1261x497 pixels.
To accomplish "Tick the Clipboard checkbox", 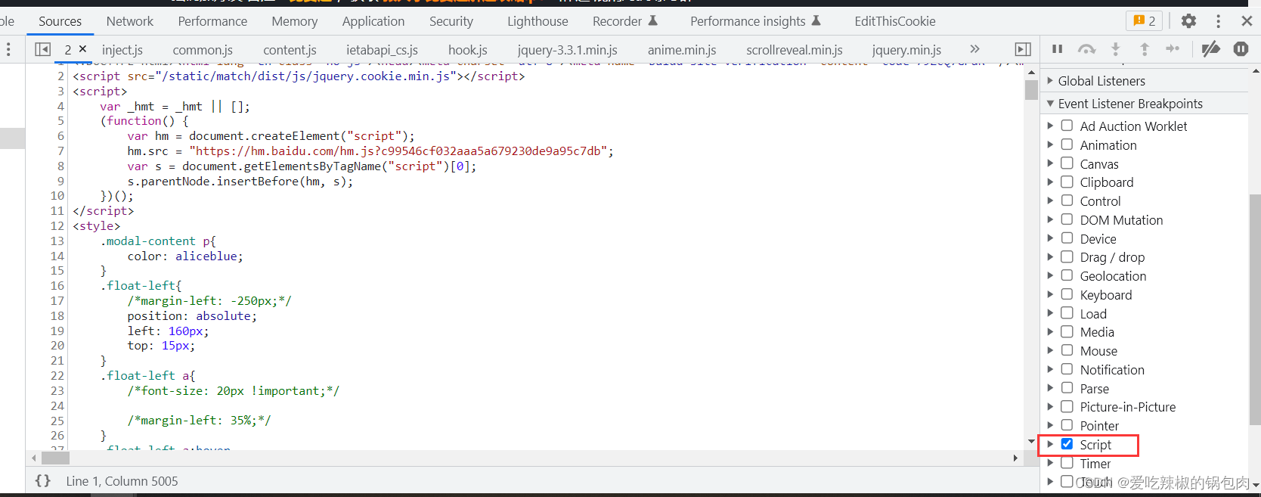I will point(1067,182).
